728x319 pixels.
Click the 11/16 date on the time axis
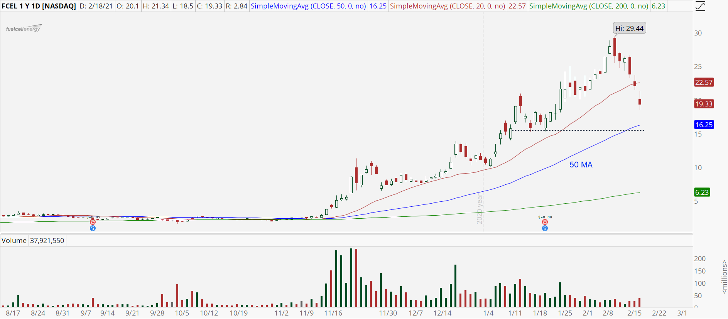pos(333,313)
